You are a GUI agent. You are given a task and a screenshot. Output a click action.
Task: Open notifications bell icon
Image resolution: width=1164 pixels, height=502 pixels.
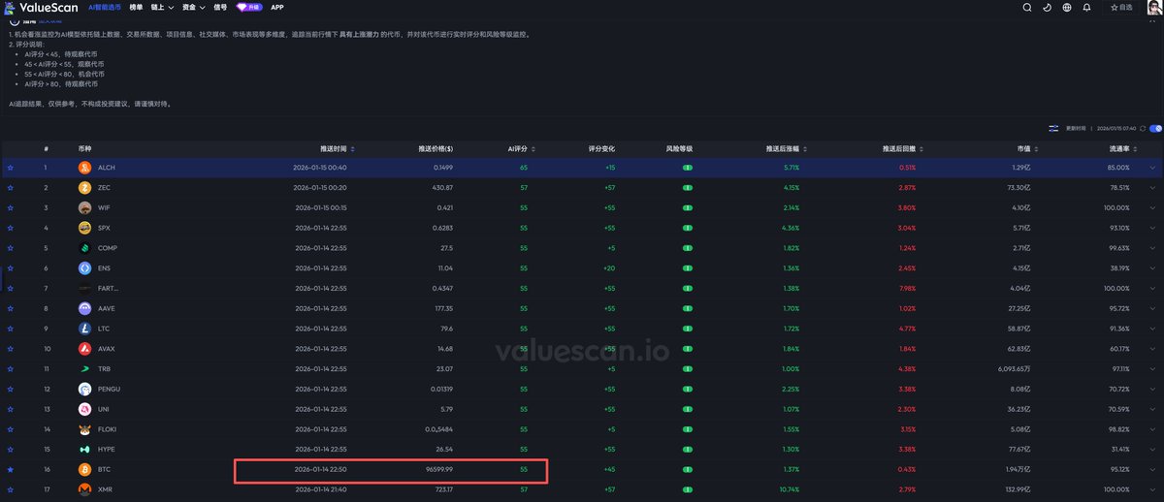point(1086,7)
